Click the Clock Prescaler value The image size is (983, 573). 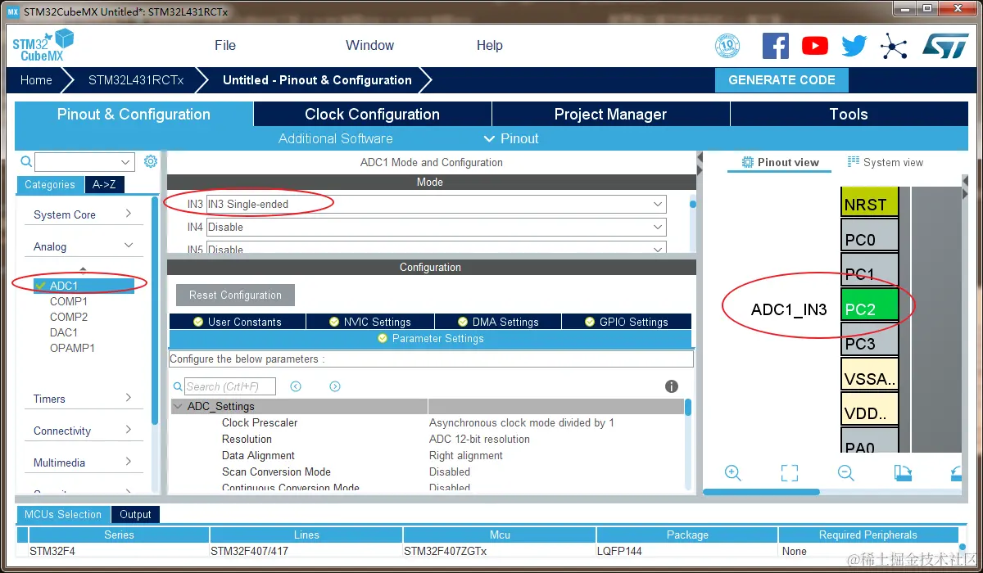coord(522,422)
